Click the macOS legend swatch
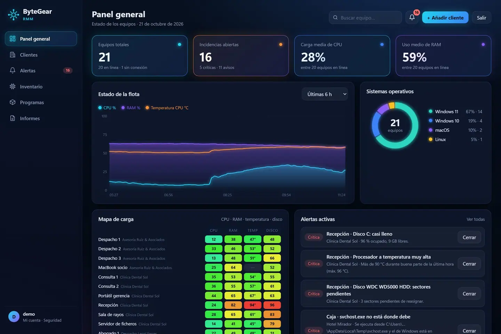 [x=431, y=130]
